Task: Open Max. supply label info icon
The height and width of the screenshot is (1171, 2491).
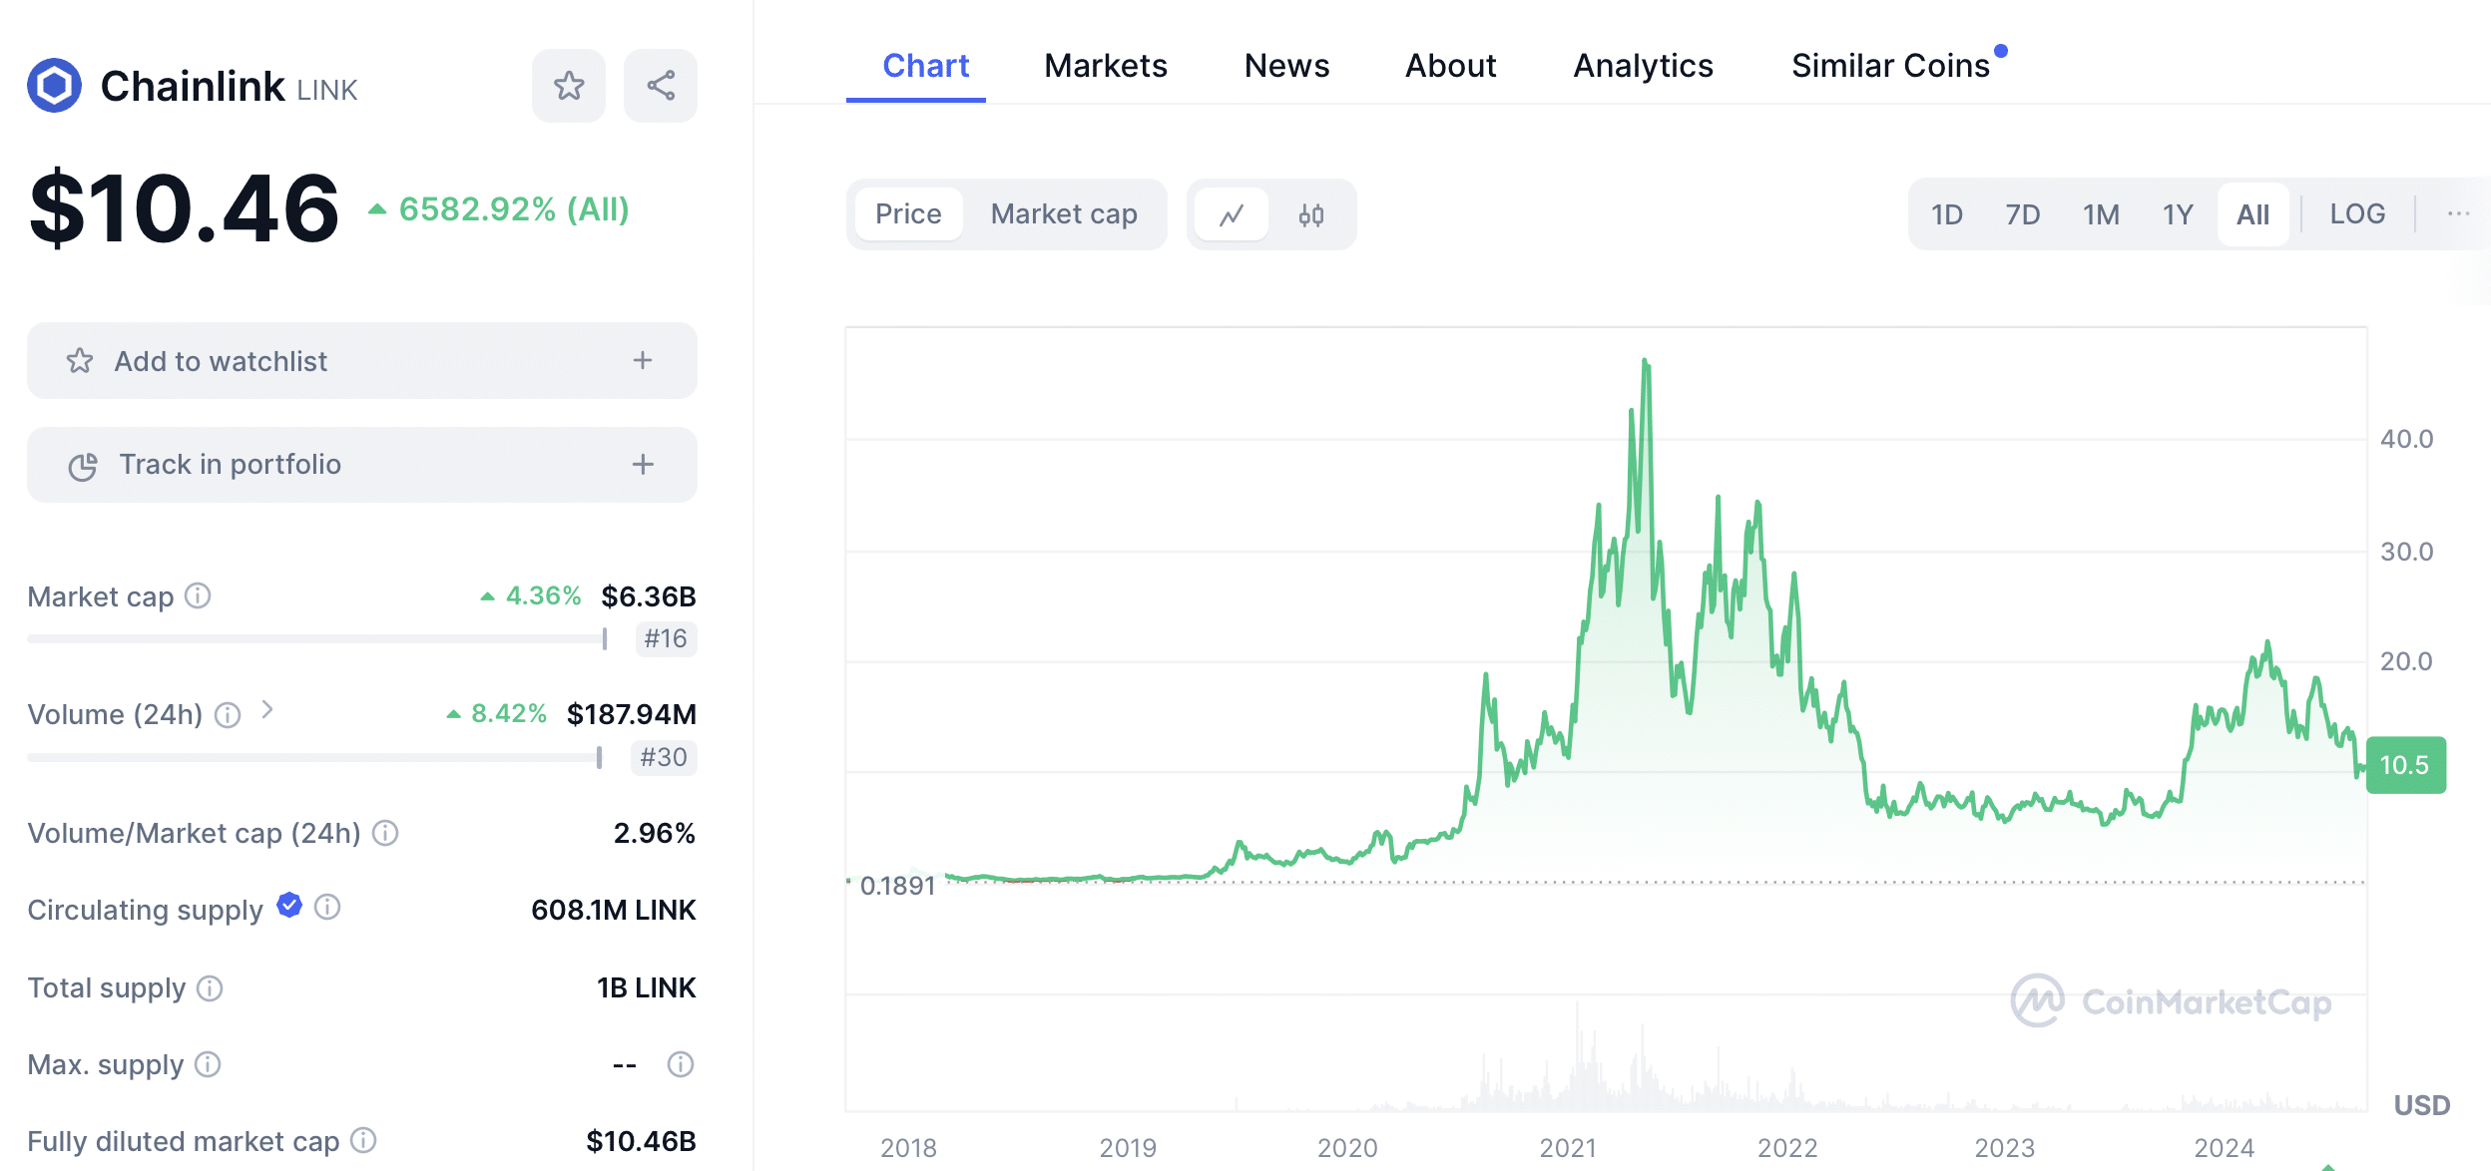Action: pyautogui.click(x=208, y=1064)
